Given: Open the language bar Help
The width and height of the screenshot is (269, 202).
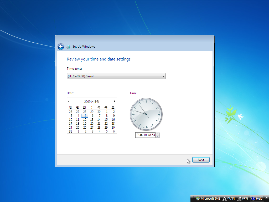Looking at the screenshot, I should click(x=257, y=199).
